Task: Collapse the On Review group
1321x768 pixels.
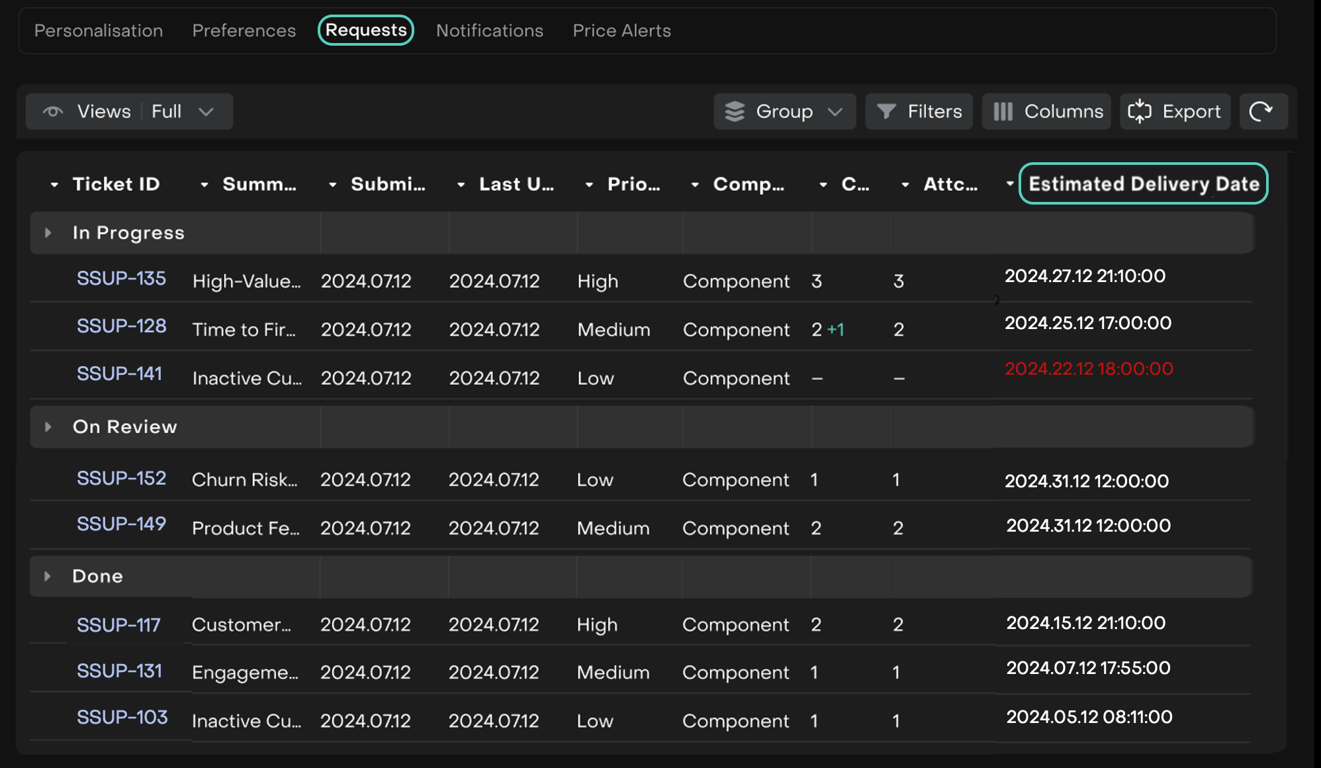Action: click(48, 427)
